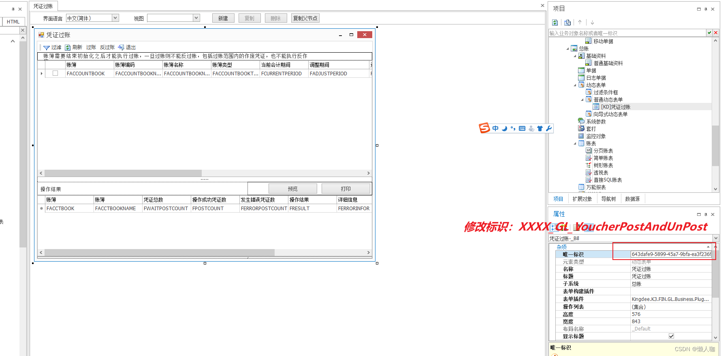The width and height of the screenshot is (721, 356).
Task: Click the 套打 printer node icon
Action: (x=581, y=128)
